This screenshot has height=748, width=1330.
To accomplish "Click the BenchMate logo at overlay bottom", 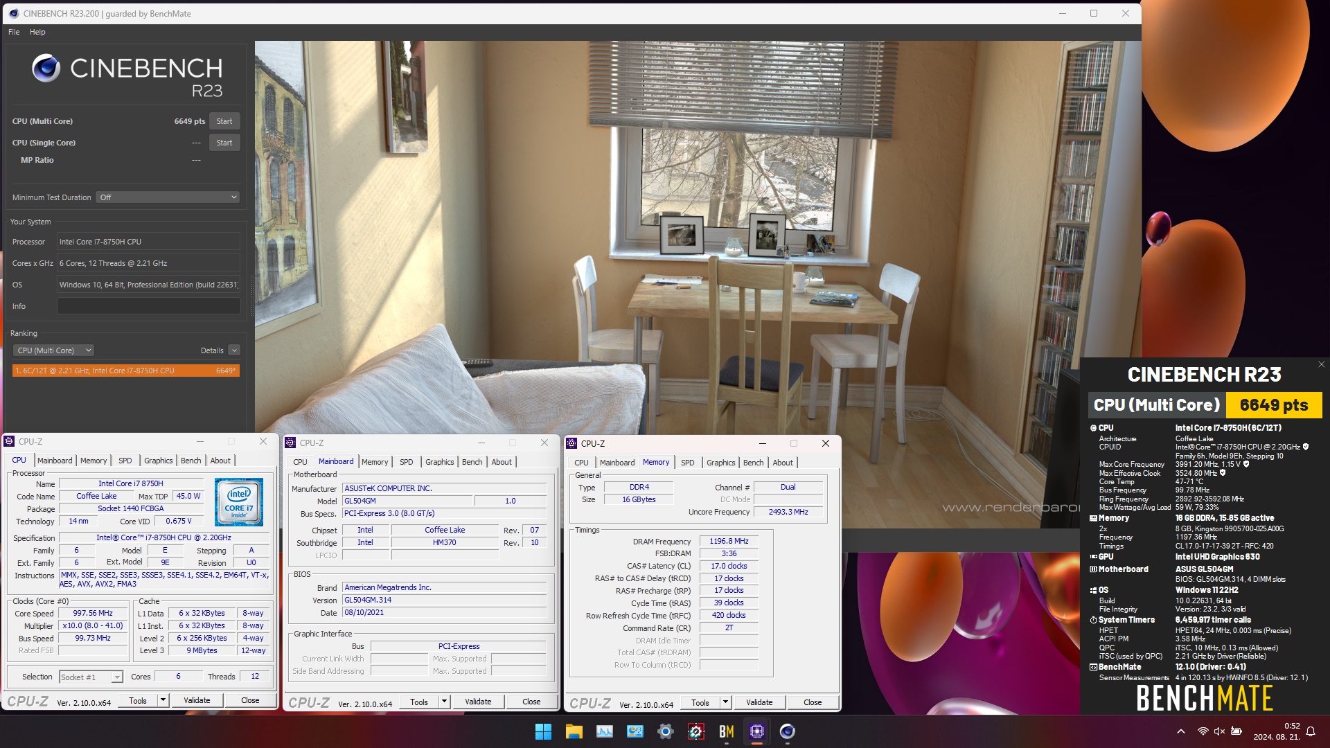I will click(x=1205, y=698).
